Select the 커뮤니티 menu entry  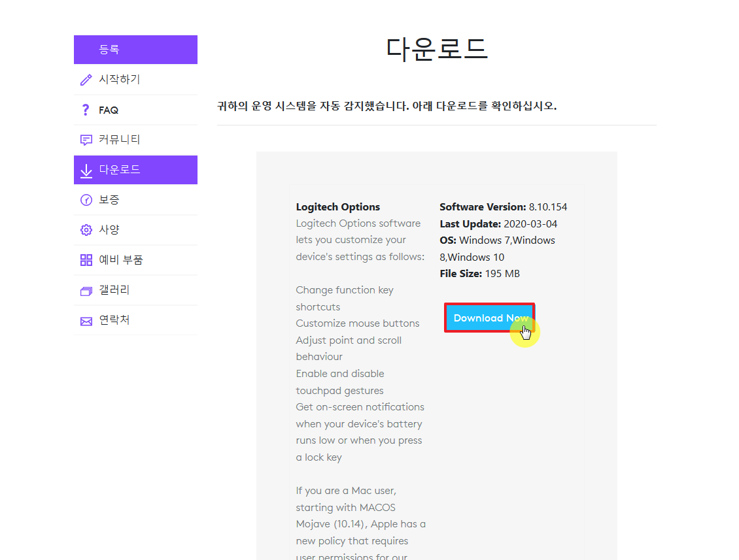[x=136, y=139]
